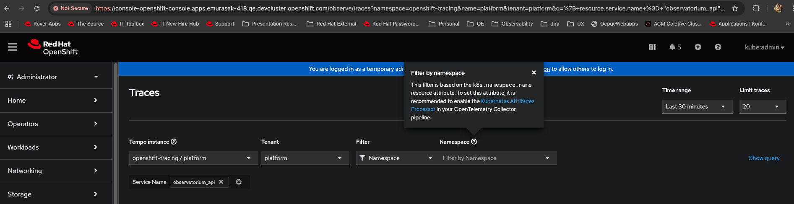Viewport: 794px width, 204px height.
Task: Close the Filter by namespace popover
Action: tap(534, 72)
